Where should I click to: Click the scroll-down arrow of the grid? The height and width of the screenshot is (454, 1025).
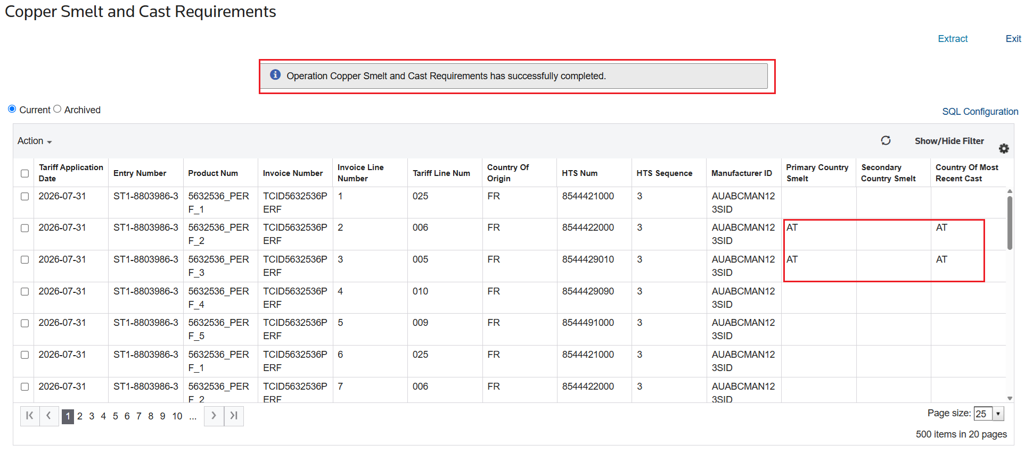tap(1010, 398)
